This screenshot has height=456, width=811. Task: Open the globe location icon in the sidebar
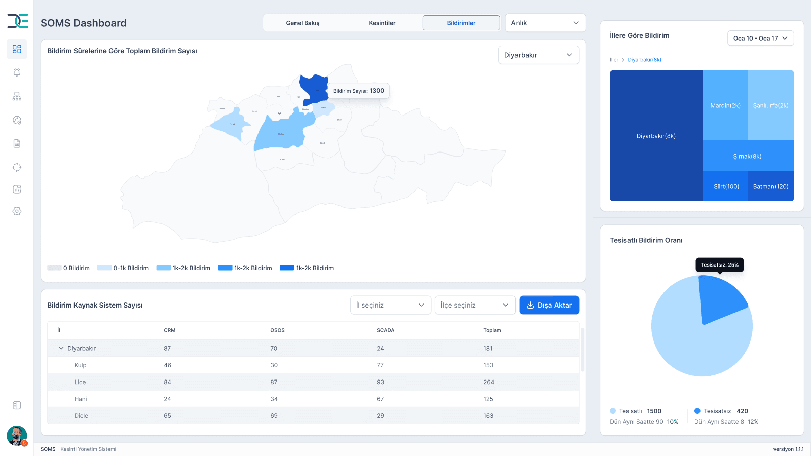coord(17,120)
